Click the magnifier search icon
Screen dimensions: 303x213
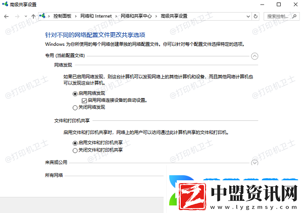pos(294,17)
